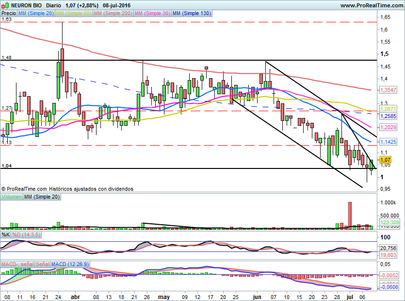Click the Precio panel label
This screenshot has width=405, height=301.
(x=8, y=14)
